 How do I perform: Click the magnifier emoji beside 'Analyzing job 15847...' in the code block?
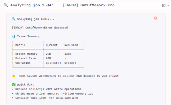pos(14,19)
